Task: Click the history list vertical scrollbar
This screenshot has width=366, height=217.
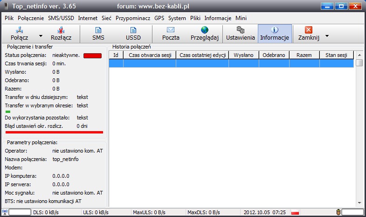Action: tap(359, 131)
